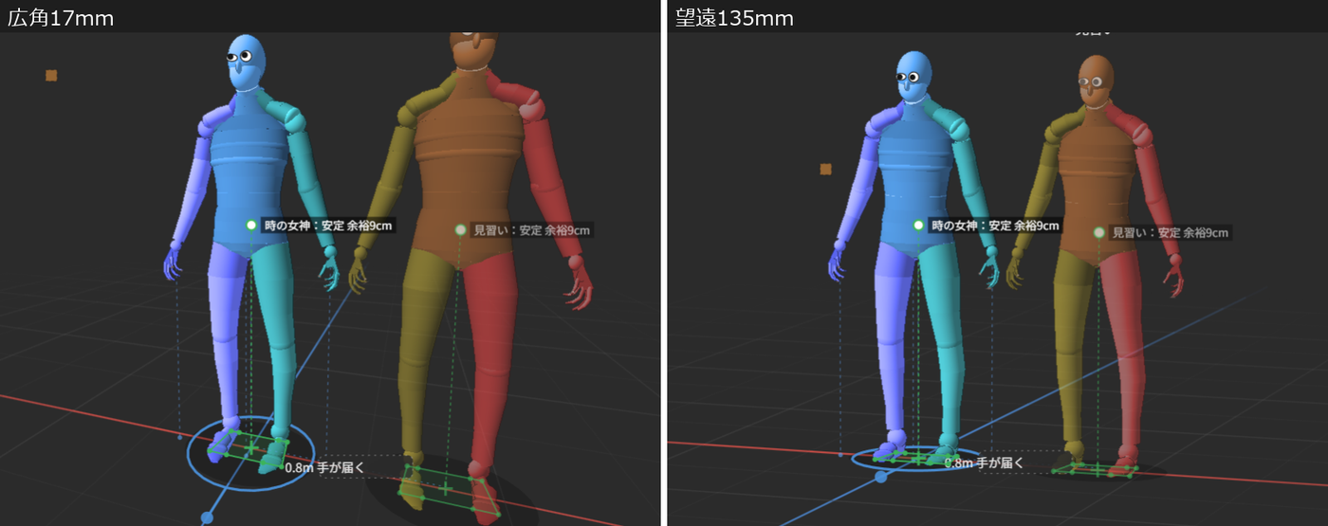This screenshot has width=1328, height=526.
Task: Click the white dot beside 時の女神 in the 広角17mm view
Action: point(251,226)
